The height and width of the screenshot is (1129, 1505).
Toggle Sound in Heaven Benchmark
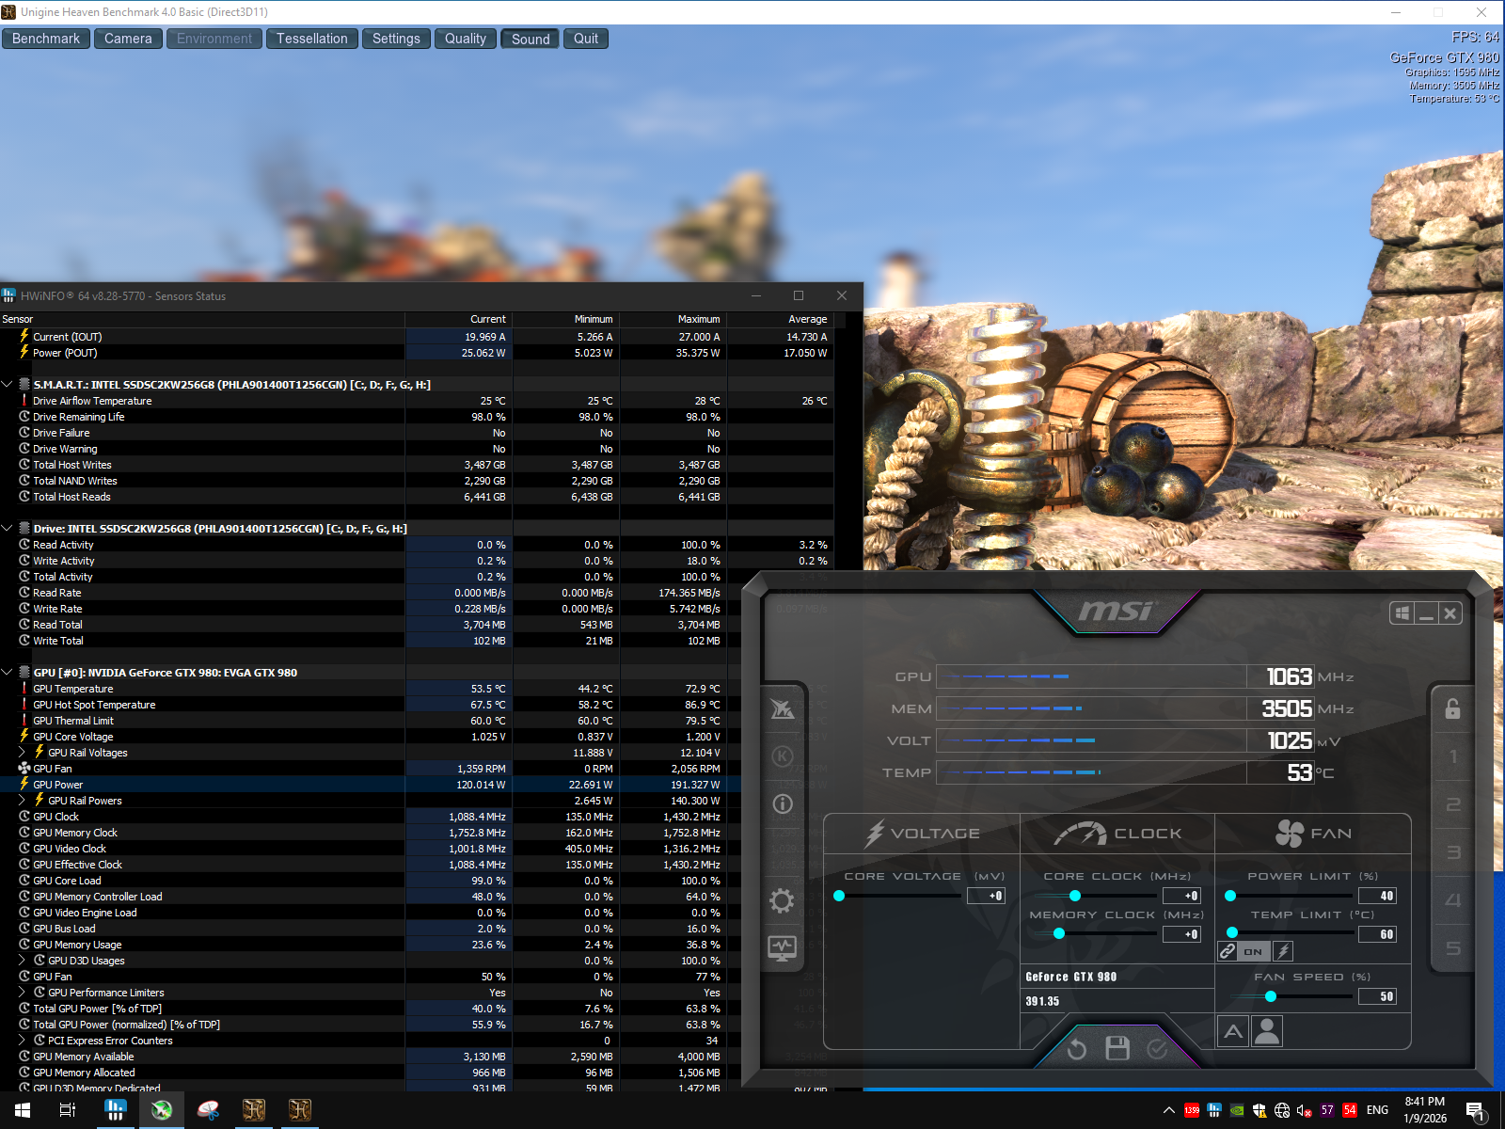tap(531, 39)
